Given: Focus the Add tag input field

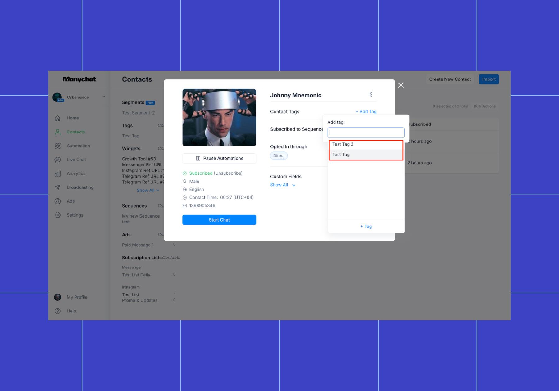Looking at the screenshot, I should coord(366,133).
